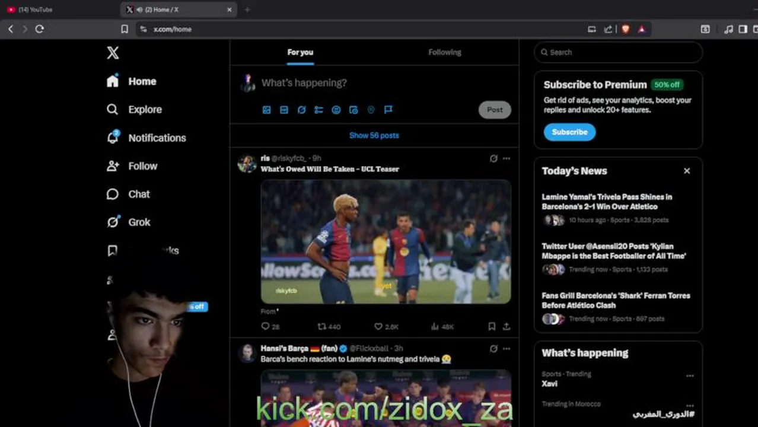Play the UCL Teaser video
This screenshot has height=427, width=758.
click(386, 242)
